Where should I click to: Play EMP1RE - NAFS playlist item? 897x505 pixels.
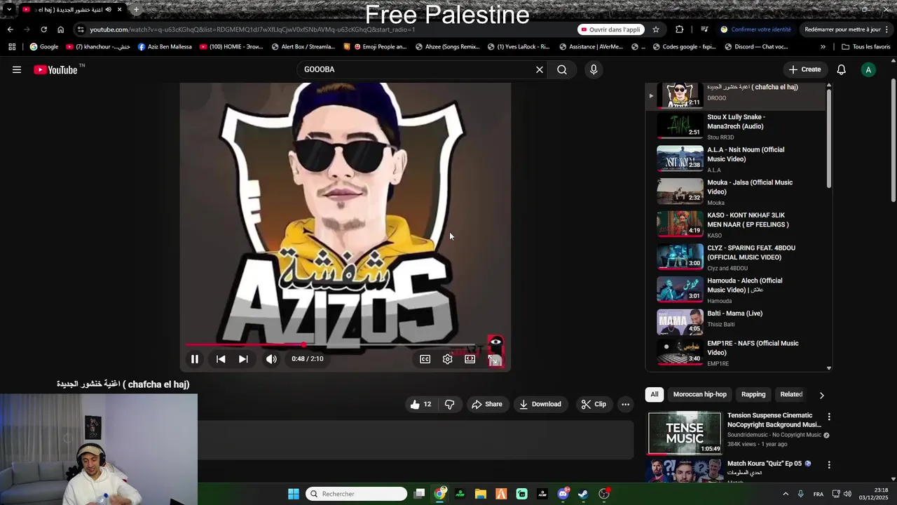pyautogui.click(x=736, y=353)
